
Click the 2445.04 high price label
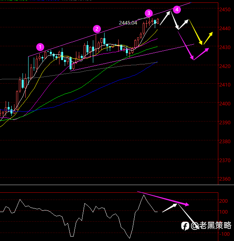point(128,23)
